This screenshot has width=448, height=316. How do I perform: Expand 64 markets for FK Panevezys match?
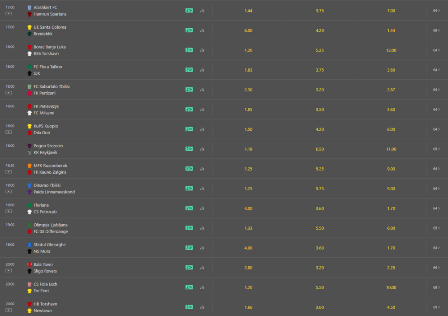[x=436, y=110]
